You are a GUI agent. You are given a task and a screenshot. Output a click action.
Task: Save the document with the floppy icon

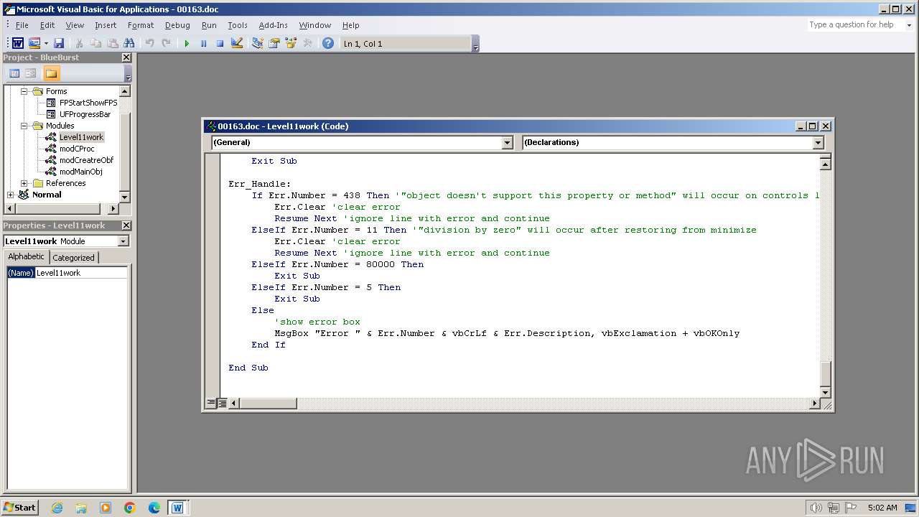pos(59,44)
